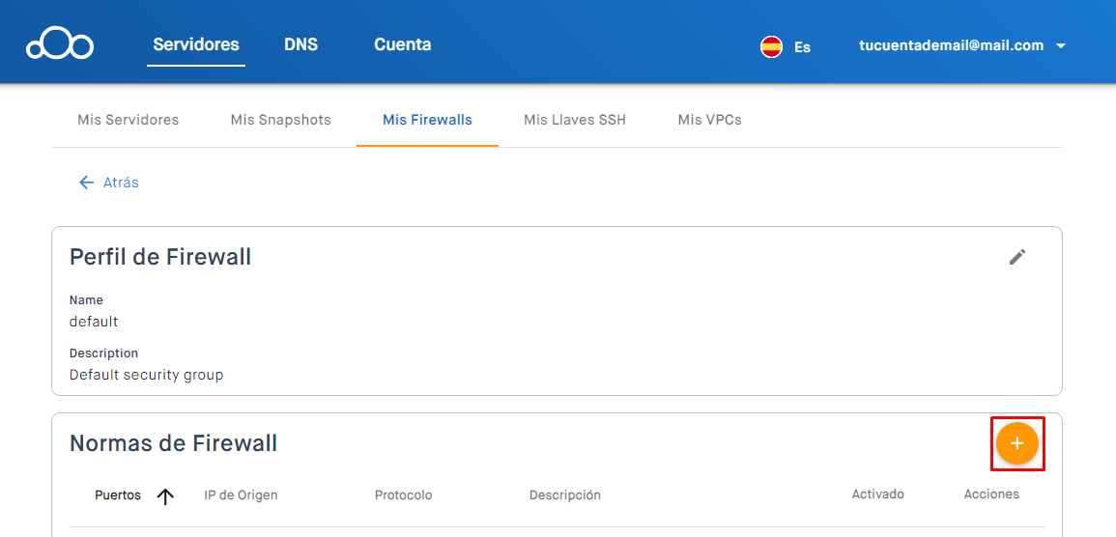Screen dimensions: 1116x537
Task: Click the 'Default security group' description text
Action: [x=147, y=374]
